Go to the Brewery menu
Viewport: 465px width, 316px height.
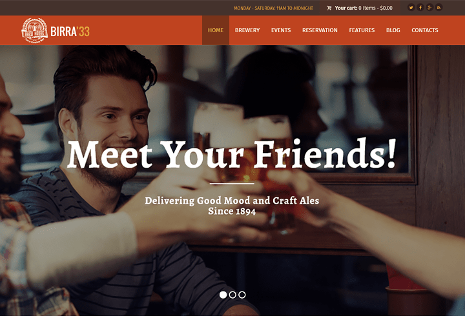tap(247, 30)
